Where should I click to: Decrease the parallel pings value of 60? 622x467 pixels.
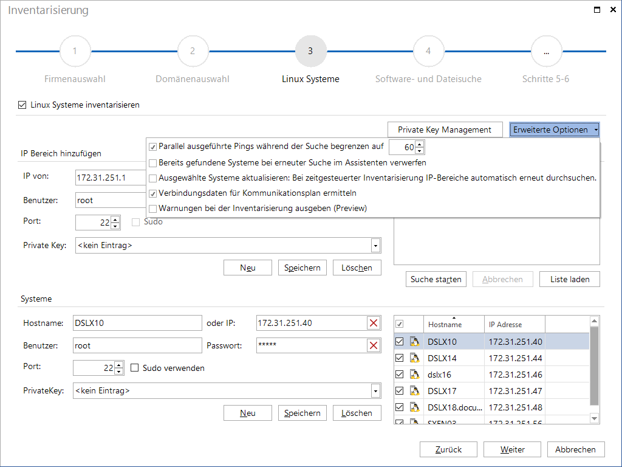(x=419, y=151)
